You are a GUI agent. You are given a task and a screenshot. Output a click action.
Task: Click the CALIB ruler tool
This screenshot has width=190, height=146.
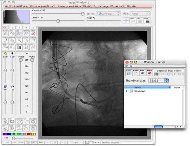pyautogui.click(x=19, y=128)
